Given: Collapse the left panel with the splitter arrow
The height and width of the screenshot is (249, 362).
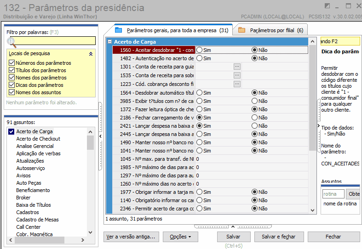Looking at the screenshot, I should [x=100, y=136].
